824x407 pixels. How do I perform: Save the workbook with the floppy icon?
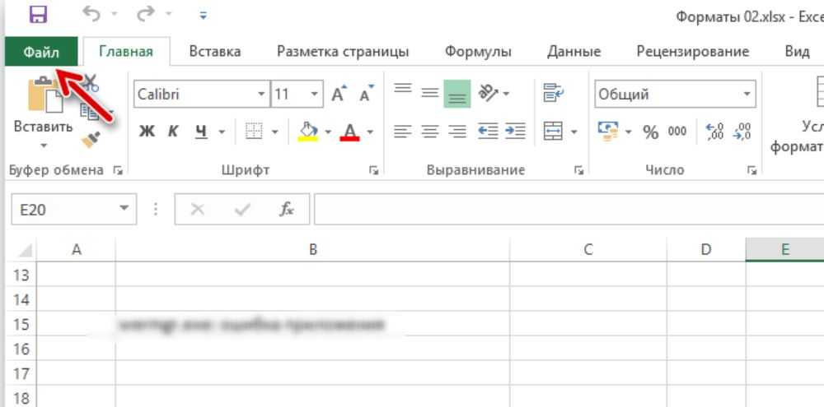pyautogui.click(x=39, y=14)
